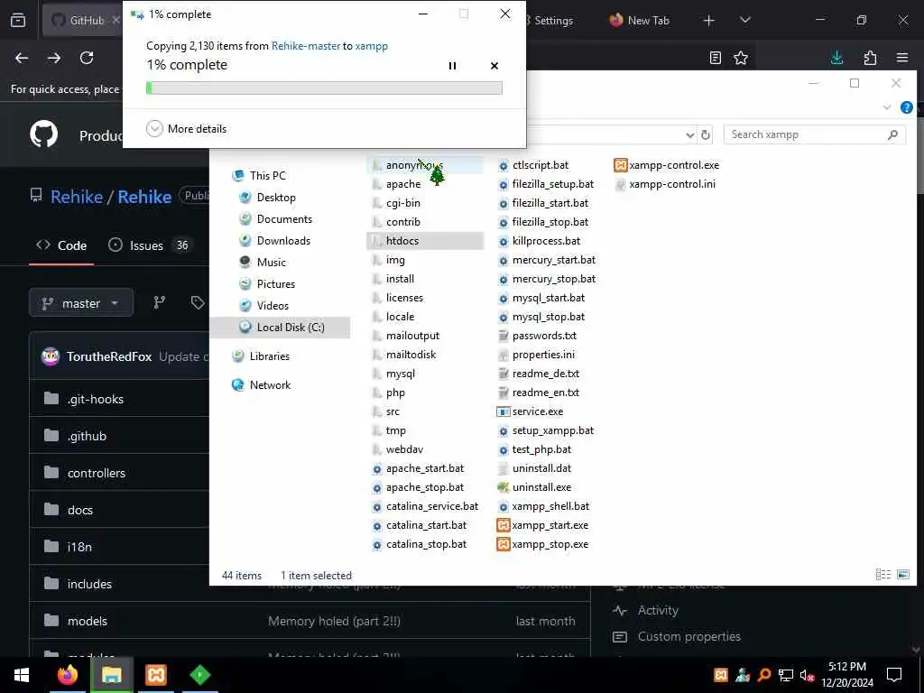The width and height of the screenshot is (924, 693).
Task: Open Activity link in GitHub sidebar
Action: 658,611
